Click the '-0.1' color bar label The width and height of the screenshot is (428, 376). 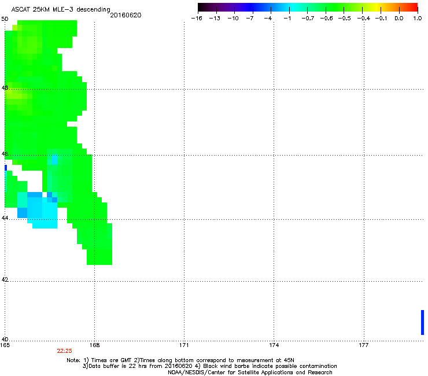point(381,19)
